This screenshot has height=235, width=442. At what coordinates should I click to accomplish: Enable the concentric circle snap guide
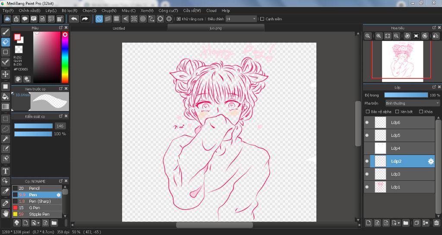click(x=143, y=19)
